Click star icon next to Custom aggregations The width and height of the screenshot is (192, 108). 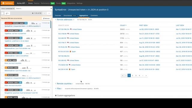pyautogui.click(x=56, y=95)
